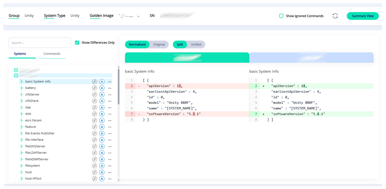Click the scroll down arrow in tree panel
386x189 pixels.
(x=119, y=180)
